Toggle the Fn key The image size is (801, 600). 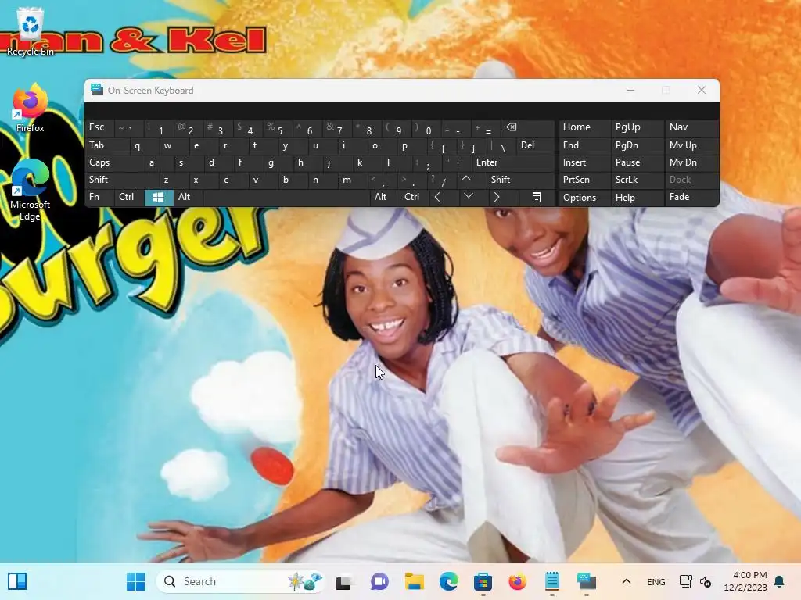click(99, 197)
